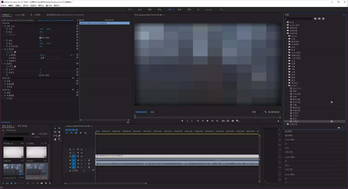Draw ellipse mask under Opacity effect
This screenshot has height=189, width=348.
coord(8,52)
